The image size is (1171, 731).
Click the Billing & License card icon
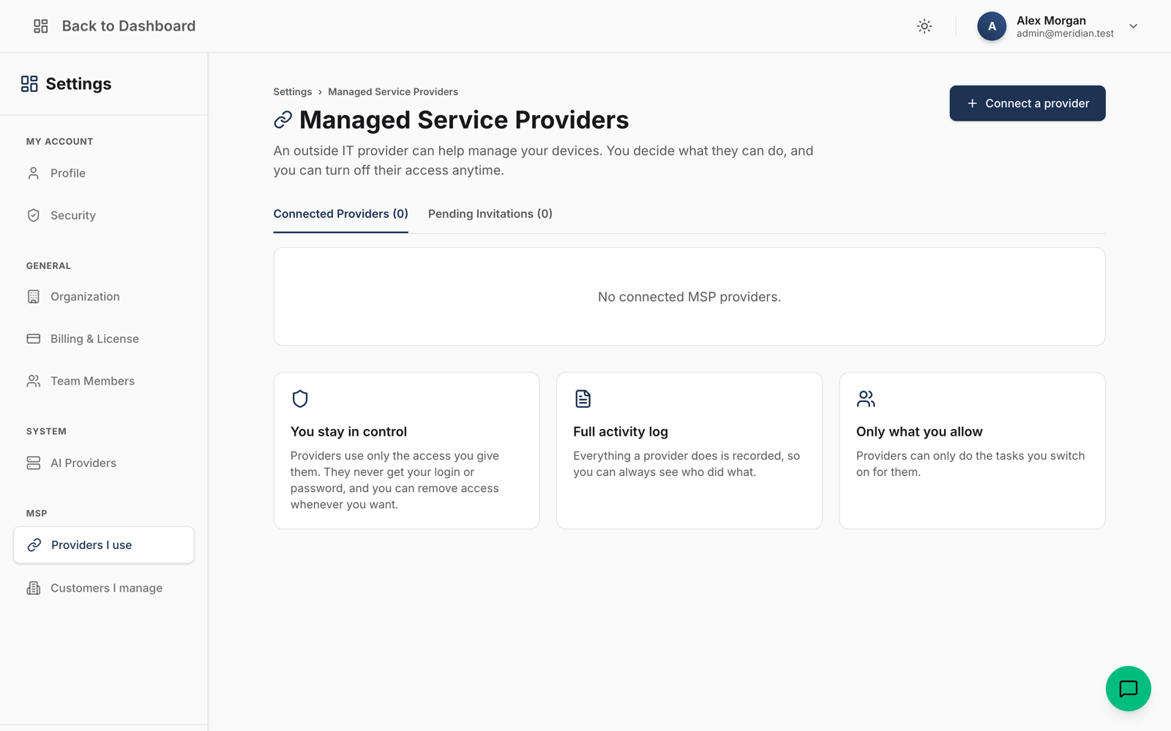click(34, 339)
